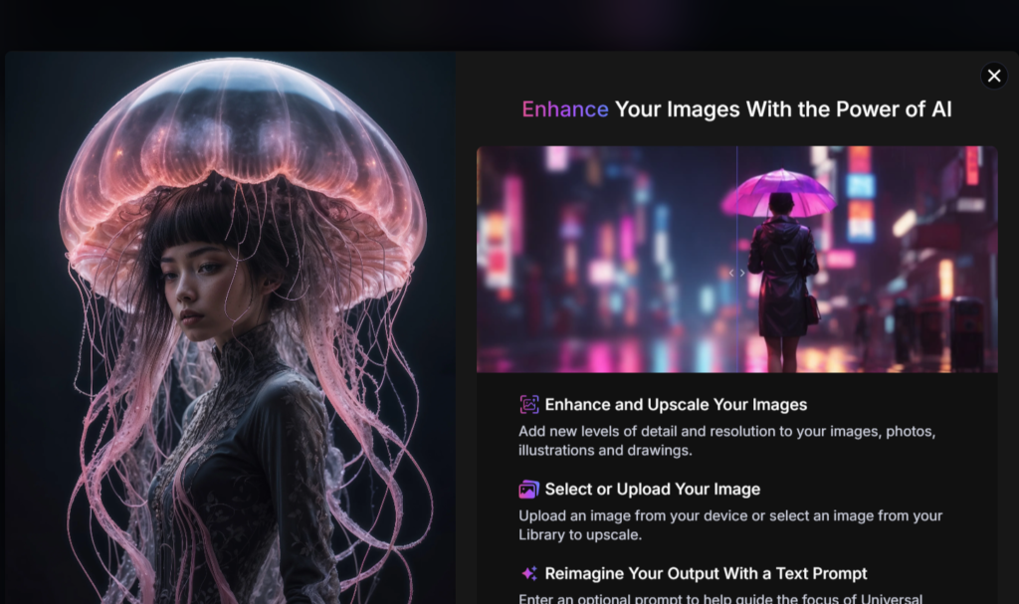Click the Select or Upload image icon
The image size is (1019, 604).
point(529,490)
